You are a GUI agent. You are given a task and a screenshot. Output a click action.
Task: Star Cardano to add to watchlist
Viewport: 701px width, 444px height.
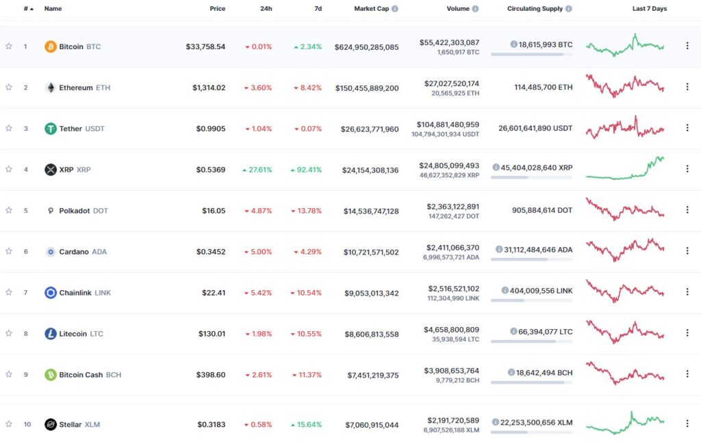coord(8,251)
